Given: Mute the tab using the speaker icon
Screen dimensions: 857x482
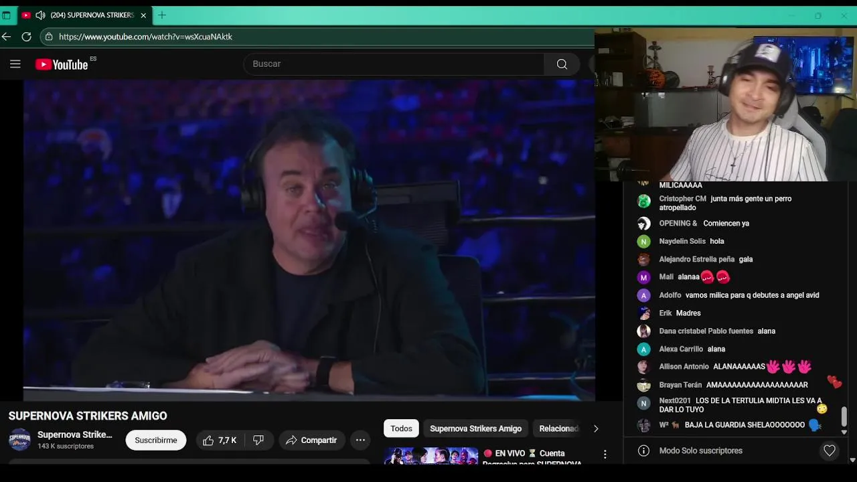Looking at the screenshot, I should [x=40, y=15].
